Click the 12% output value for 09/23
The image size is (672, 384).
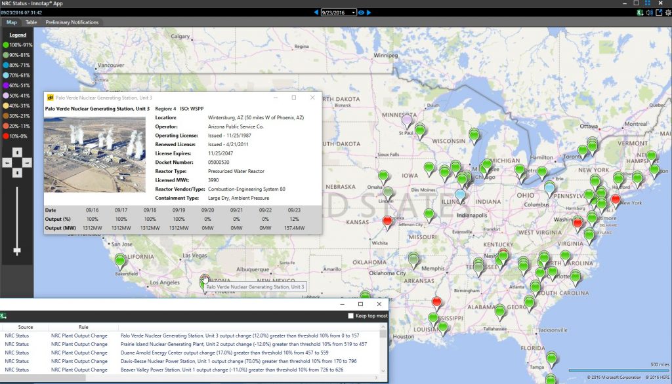tap(294, 219)
